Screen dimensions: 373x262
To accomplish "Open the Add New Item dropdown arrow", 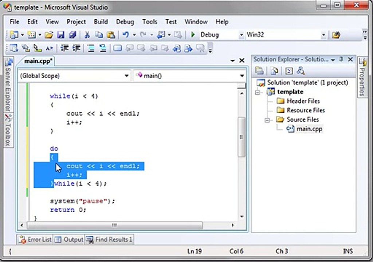I will click(x=40, y=35).
